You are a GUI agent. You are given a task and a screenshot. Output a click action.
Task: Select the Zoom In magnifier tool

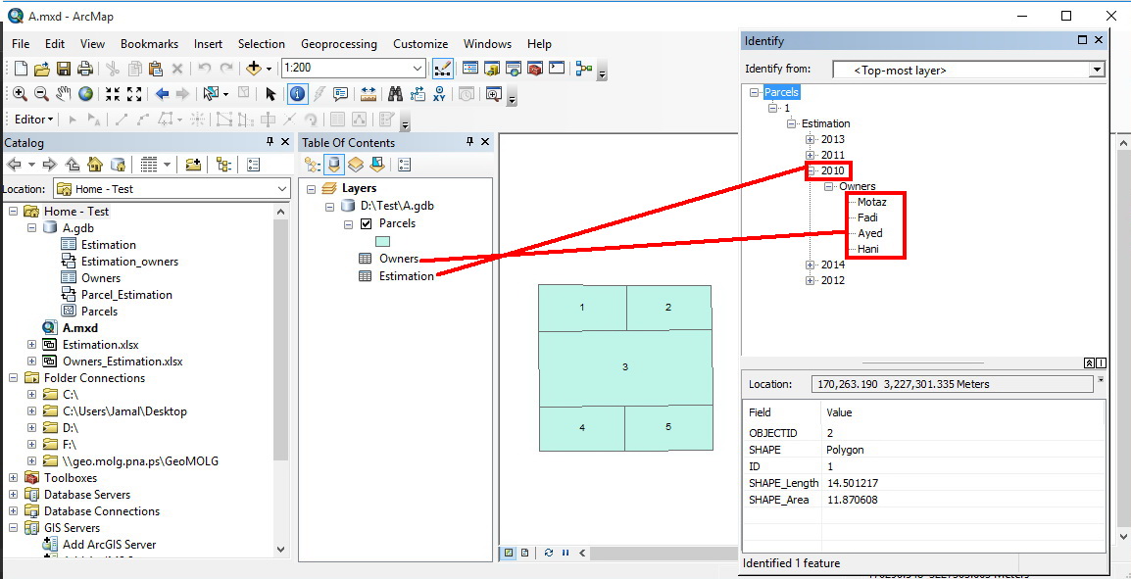[x=20, y=94]
